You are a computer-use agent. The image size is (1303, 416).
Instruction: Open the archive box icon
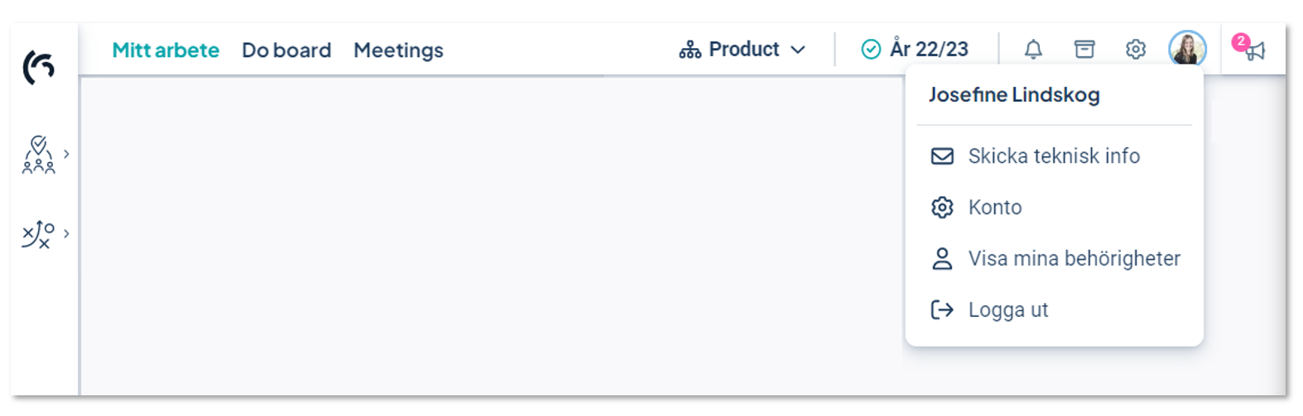pos(1084,50)
